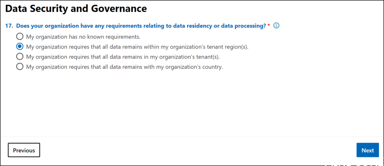Click the label text ending 'organization's tenant(s).'
Viewport: 384px width, 166px height.
[123, 57]
